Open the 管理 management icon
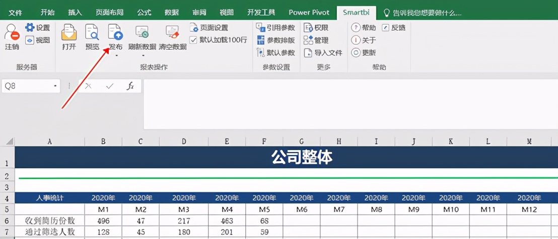This screenshot has width=558, height=239. [x=308, y=40]
